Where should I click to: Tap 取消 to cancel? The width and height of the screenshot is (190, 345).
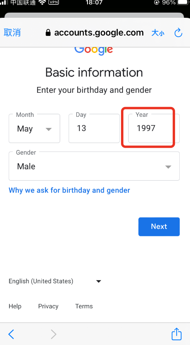(12, 32)
